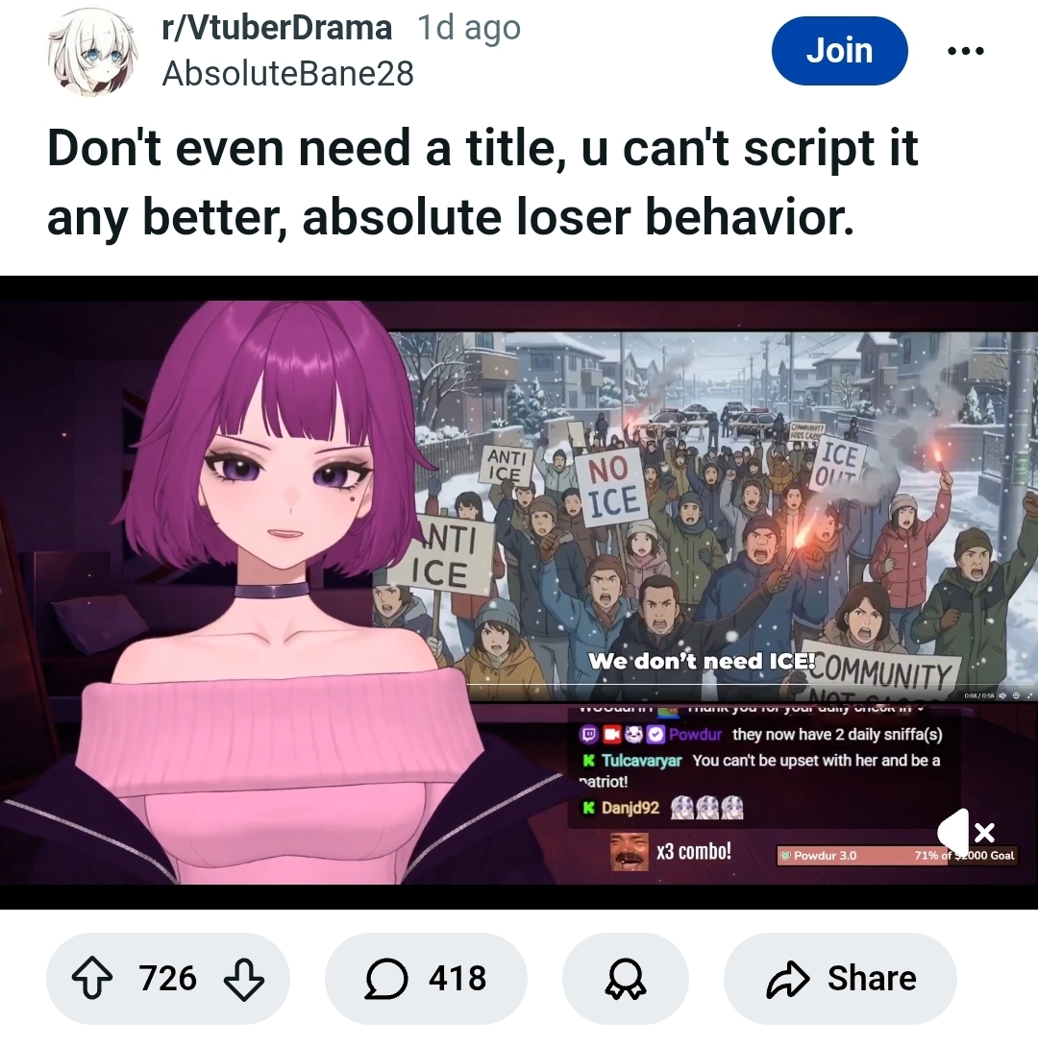Open the three-dot post options menu
Screen dimensions: 1038x1046
[965, 51]
